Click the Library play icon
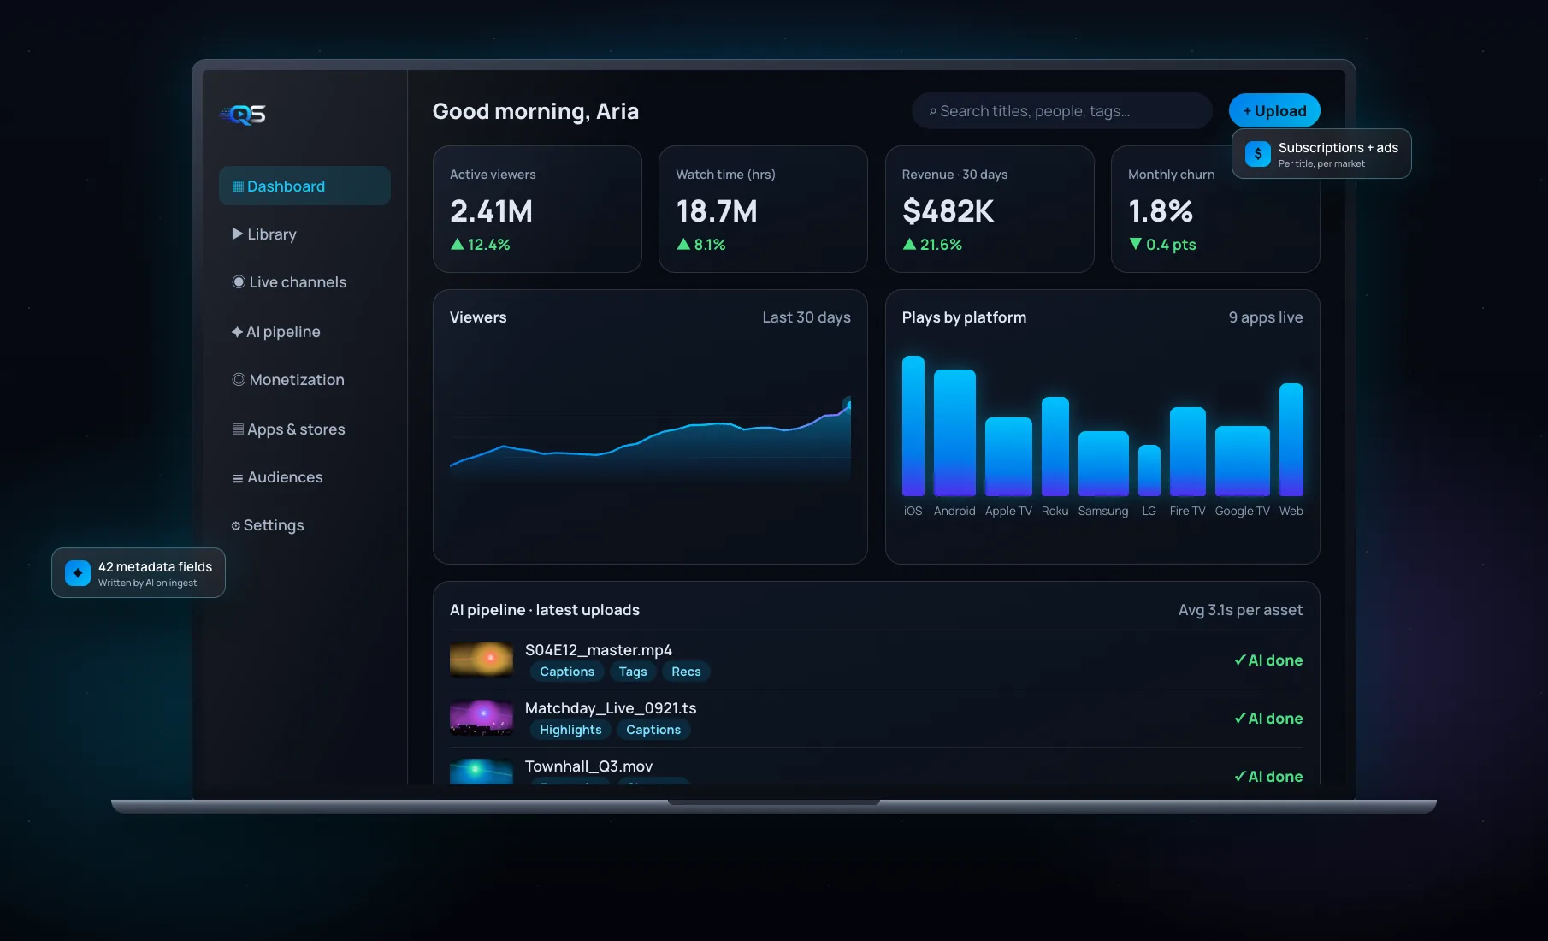The height and width of the screenshot is (941, 1548). click(238, 234)
